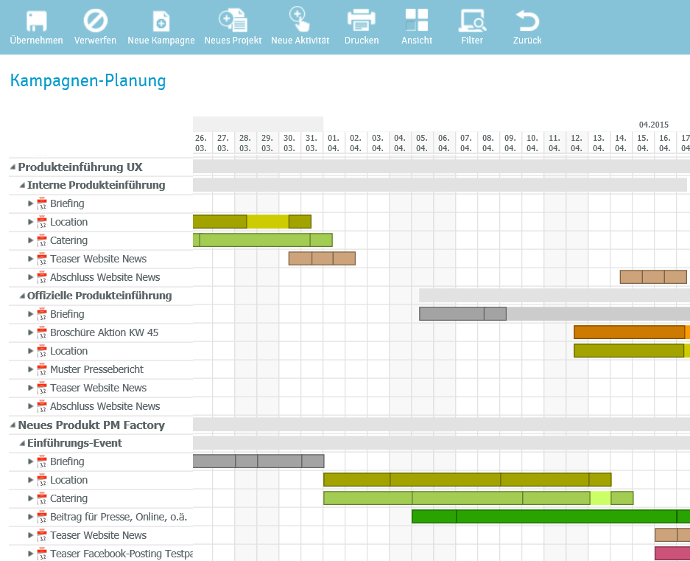Click calendar icon of Muster Pressebericht

[42, 370]
